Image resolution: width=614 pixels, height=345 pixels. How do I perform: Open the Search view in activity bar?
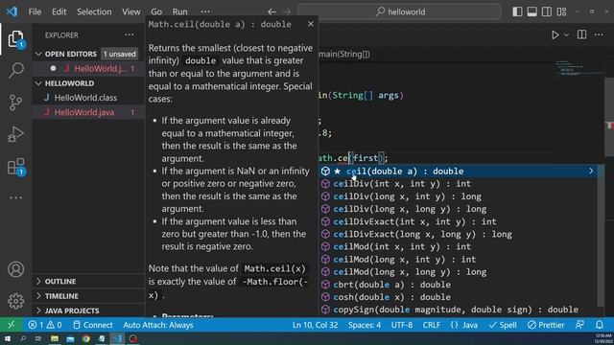tap(15, 70)
